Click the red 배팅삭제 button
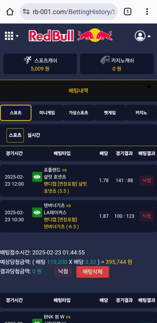Screen dimensions: 157x323 [x=93, y=272]
